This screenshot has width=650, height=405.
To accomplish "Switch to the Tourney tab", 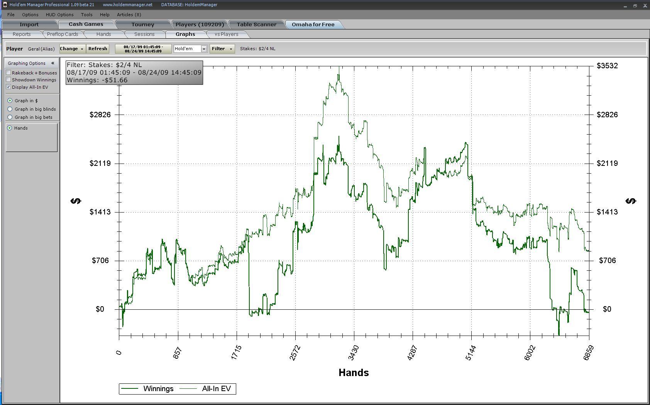I will [x=143, y=24].
